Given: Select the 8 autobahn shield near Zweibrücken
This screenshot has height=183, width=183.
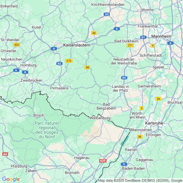Looking at the screenshot, I should [25, 72].
